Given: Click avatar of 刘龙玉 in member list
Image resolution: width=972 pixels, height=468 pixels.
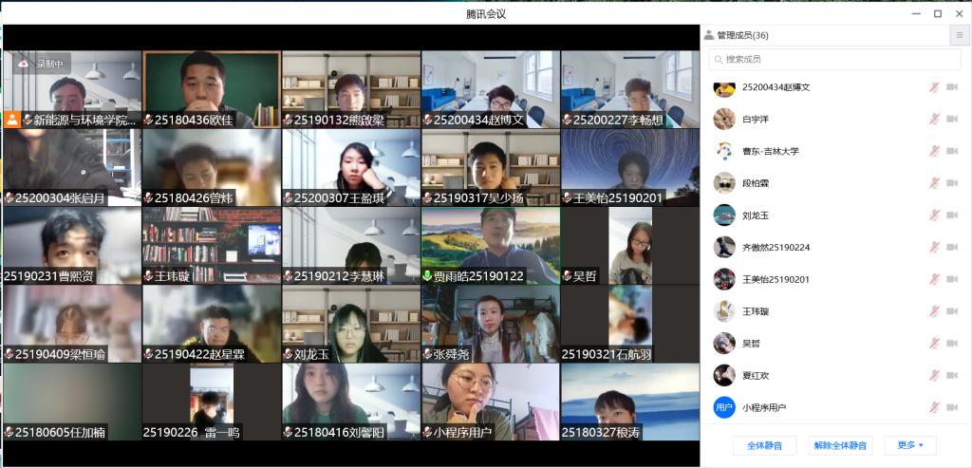Looking at the screenshot, I should point(724,215).
